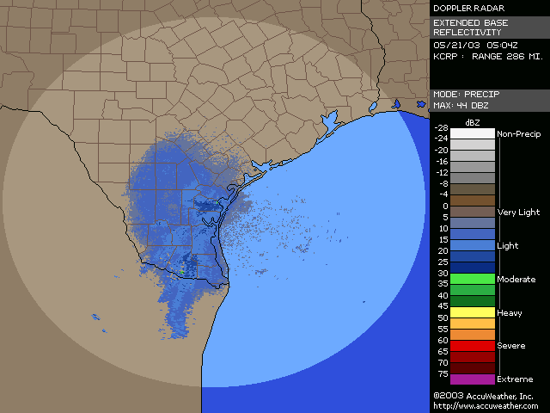Click the taupe swatch beside Very Light
Screen dimensions: 550x413
[473, 212]
